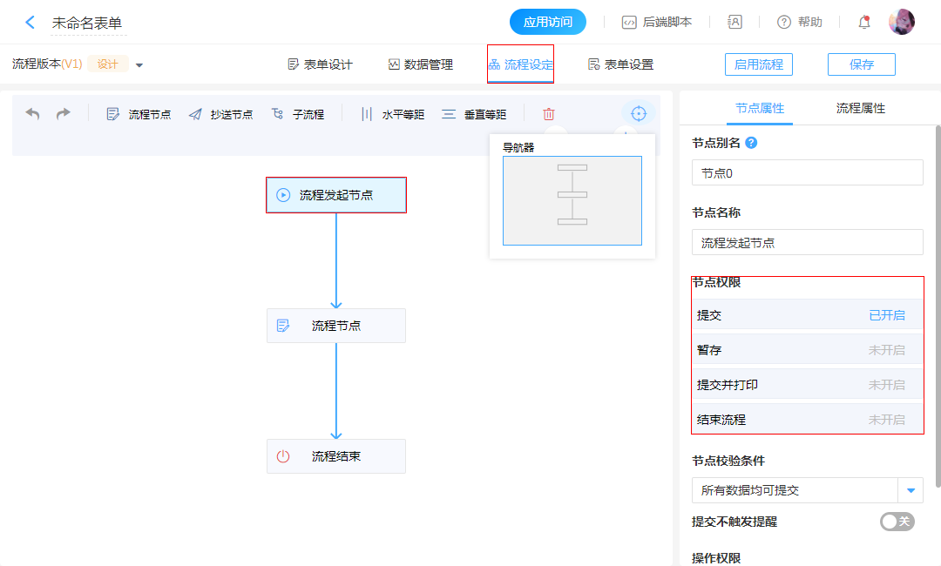
Task: Click the undo arrow in toolbar
Action: click(x=33, y=114)
